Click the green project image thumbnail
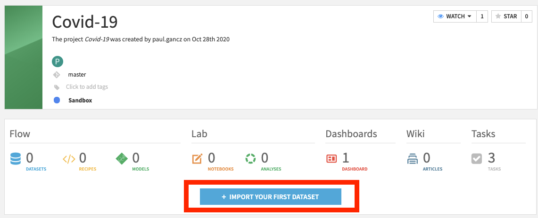 coord(24,57)
